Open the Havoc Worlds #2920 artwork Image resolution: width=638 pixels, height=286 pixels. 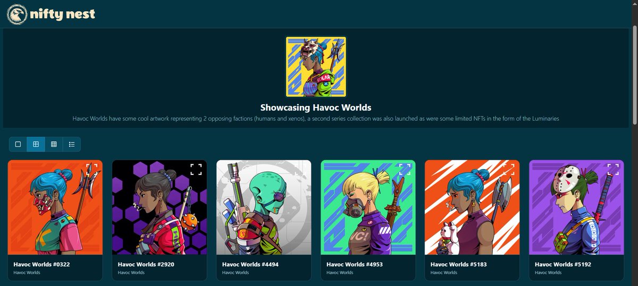[x=159, y=207]
